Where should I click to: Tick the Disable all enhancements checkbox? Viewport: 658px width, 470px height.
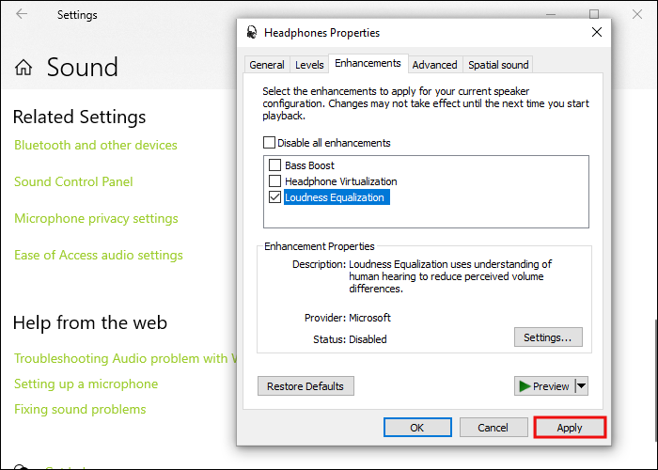click(x=270, y=143)
